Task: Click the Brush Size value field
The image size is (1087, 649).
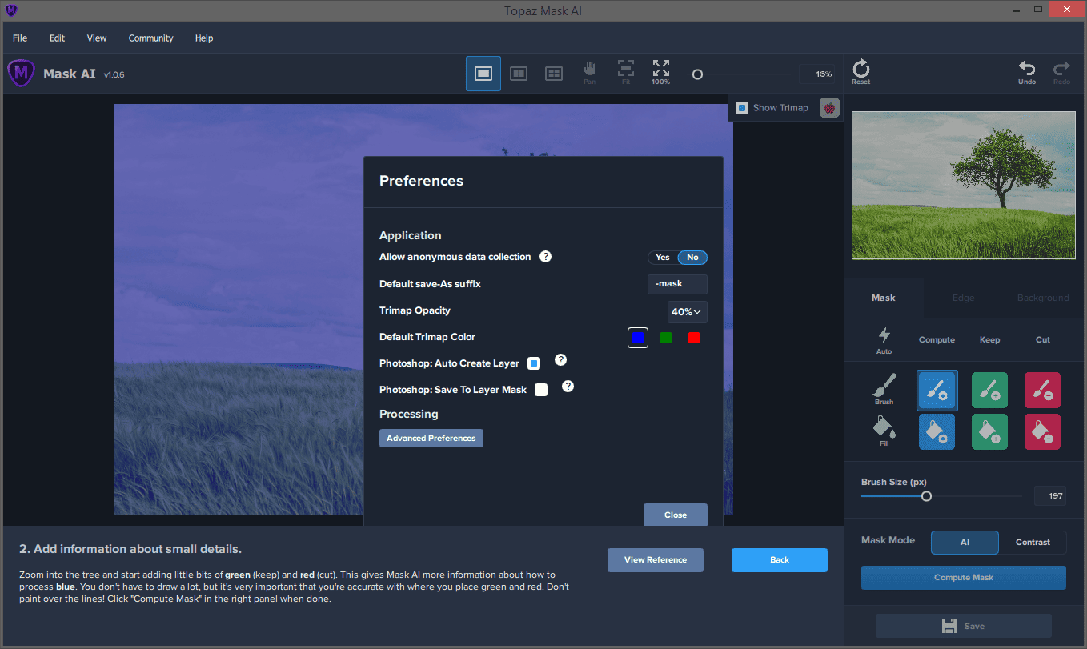Action: coord(1050,496)
